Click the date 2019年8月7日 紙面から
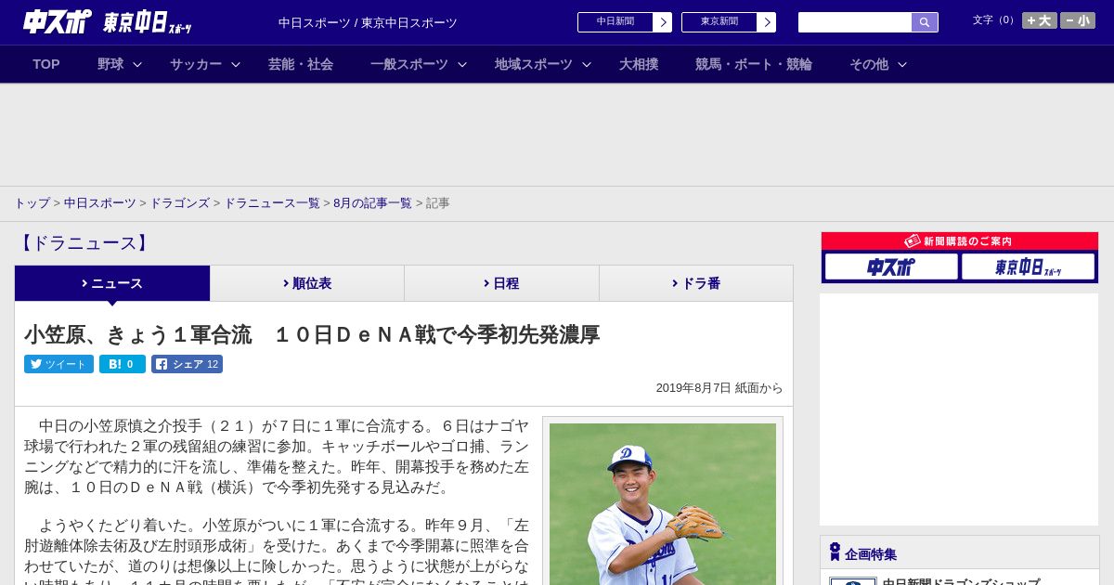 [719, 388]
